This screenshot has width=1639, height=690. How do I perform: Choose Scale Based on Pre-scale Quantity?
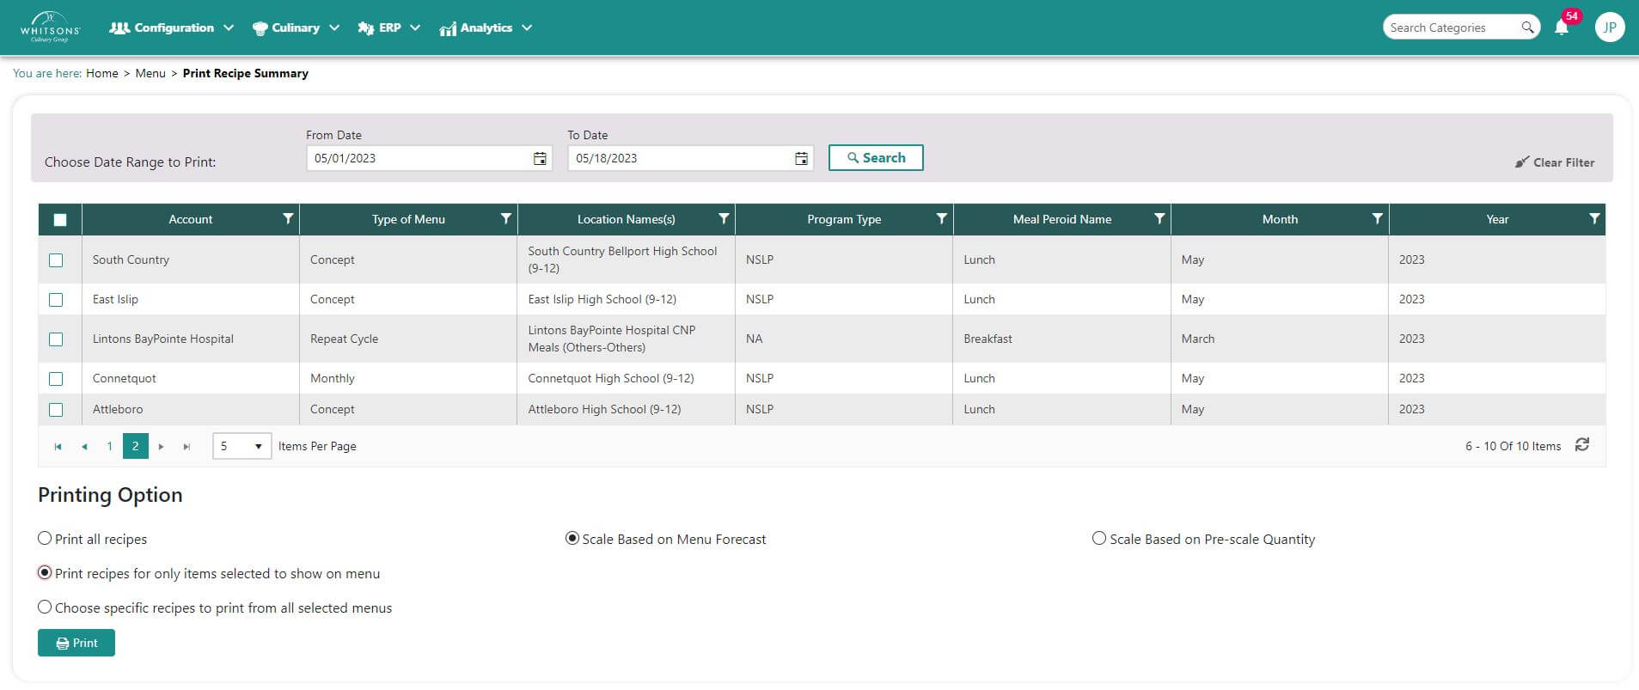point(1098,539)
